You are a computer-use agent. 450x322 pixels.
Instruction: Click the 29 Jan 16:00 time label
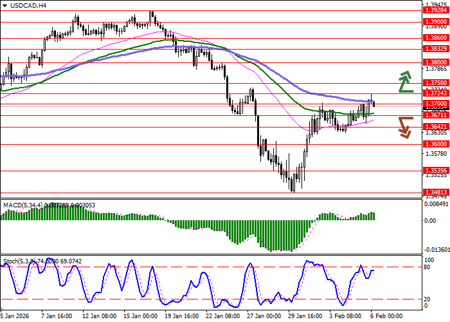pos(305,316)
